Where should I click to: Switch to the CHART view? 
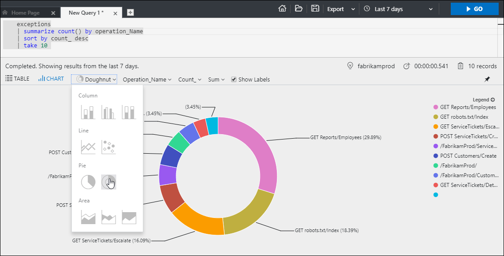51,78
